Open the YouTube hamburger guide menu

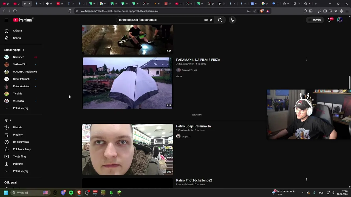point(7,20)
